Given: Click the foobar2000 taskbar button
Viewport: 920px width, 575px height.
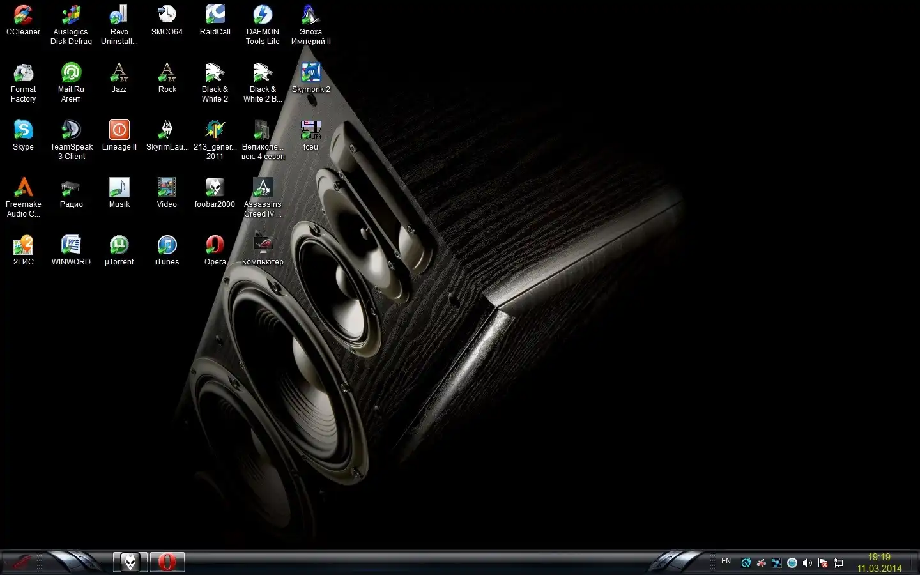Looking at the screenshot, I should click(x=130, y=562).
